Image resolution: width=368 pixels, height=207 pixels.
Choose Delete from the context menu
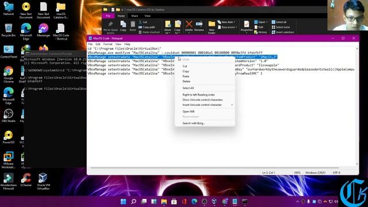tap(205, 81)
